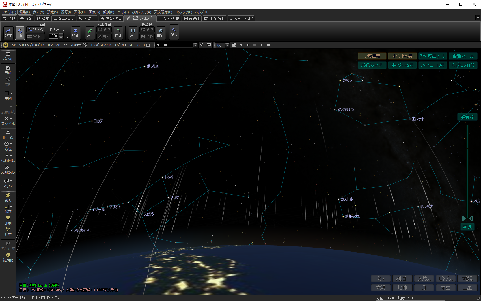Click the 前進 forward button

467,227
